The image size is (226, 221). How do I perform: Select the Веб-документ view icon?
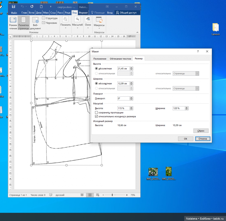click(x=35, y=23)
